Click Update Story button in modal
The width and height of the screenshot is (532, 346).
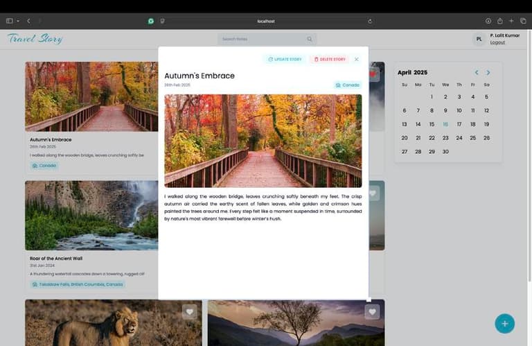[285, 59]
